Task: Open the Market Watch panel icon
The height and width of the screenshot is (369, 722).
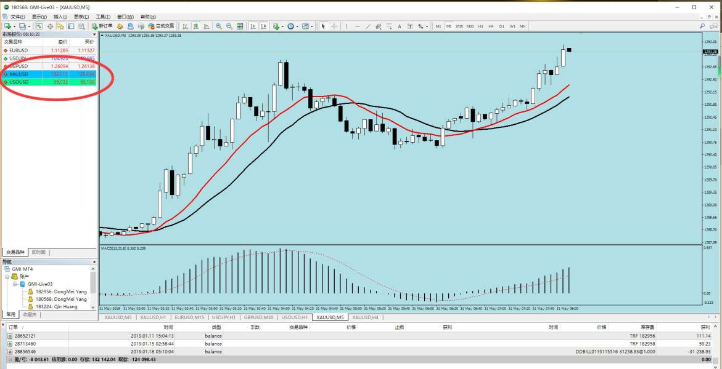Action: [39, 26]
